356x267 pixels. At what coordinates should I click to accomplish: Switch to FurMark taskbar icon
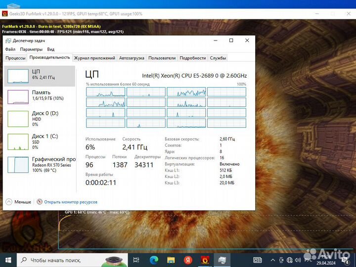pos(205,260)
